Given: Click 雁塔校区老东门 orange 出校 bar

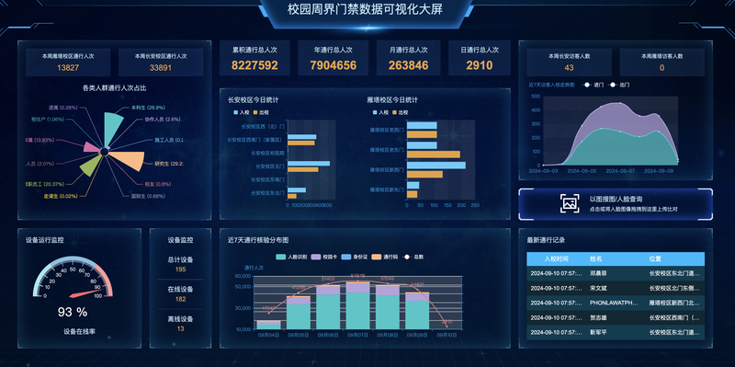Looking at the screenshot, I should [x=433, y=155].
